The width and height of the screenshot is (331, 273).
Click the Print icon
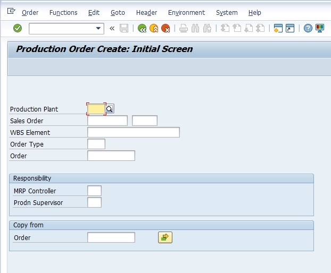click(184, 28)
